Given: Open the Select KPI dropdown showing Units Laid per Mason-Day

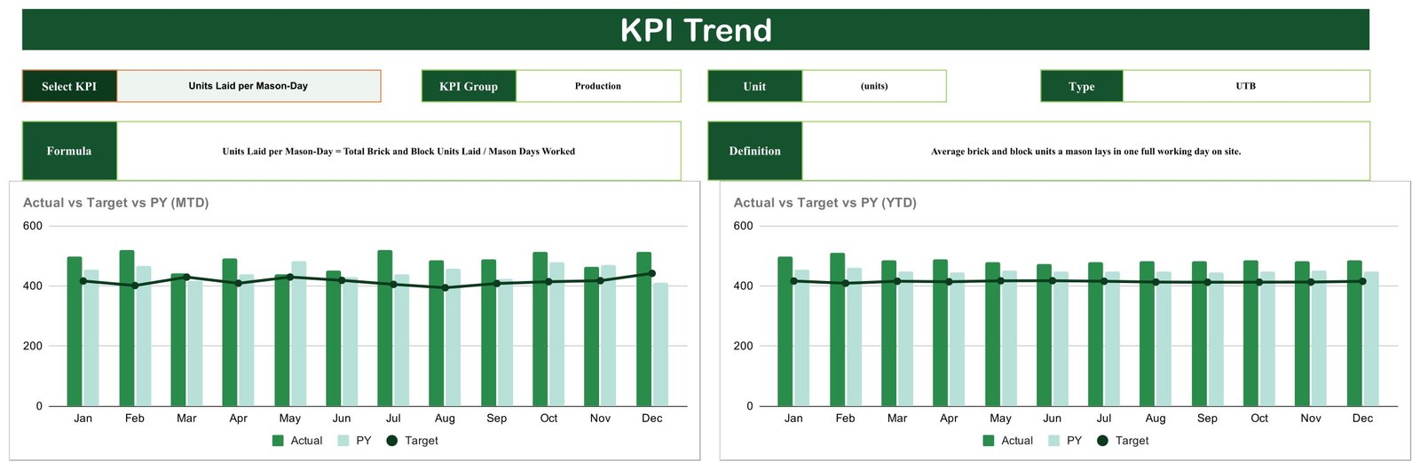Looking at the screenshot, I should [248, 86].
